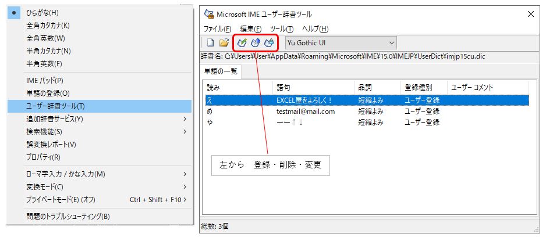Expand 検索機能(S) submenu
The height and width of the screenshot is (241, 546).
coord(99,132)
